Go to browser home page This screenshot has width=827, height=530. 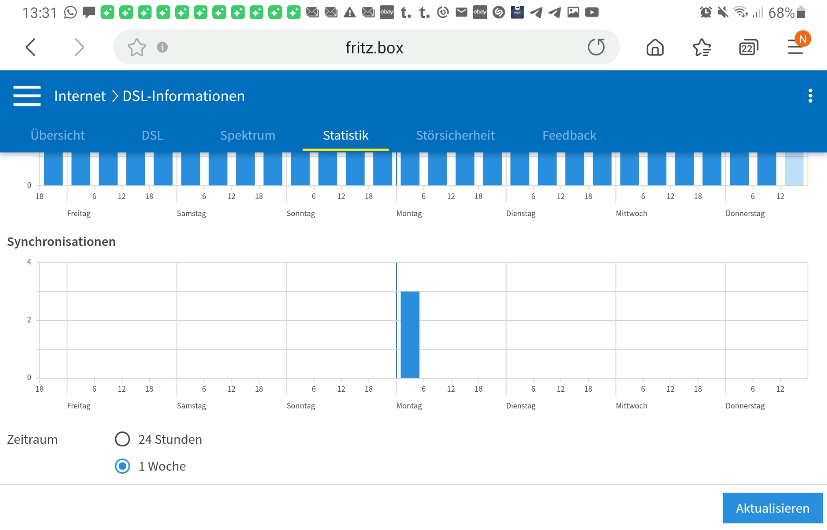click(655, 47)
